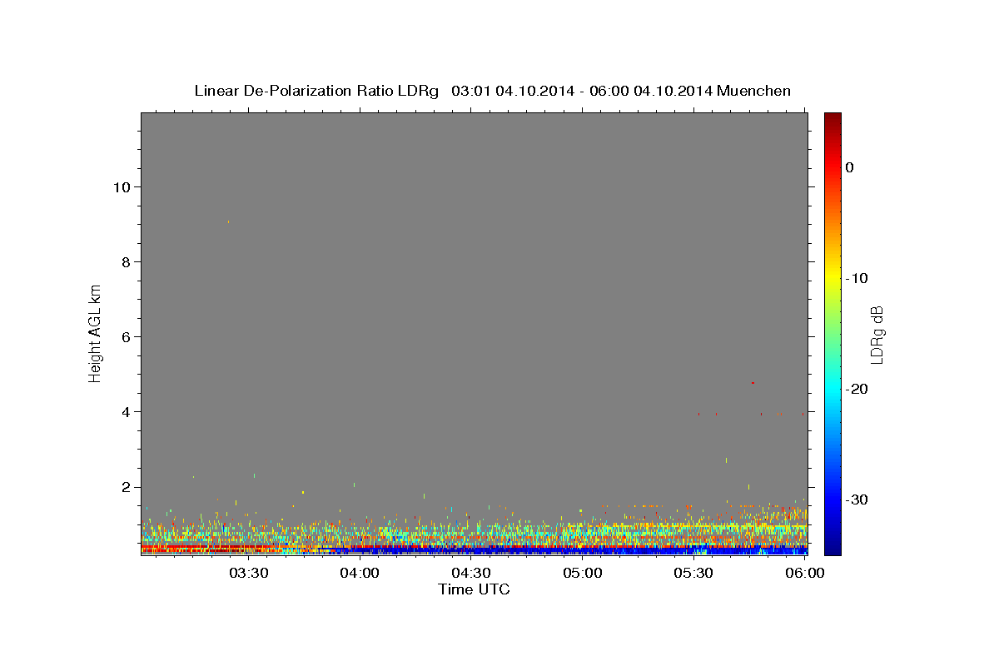Select the Height AGL km axis label
Image resolution: width=999 pixels, height=666 pixels.
(x=96, y=333)
